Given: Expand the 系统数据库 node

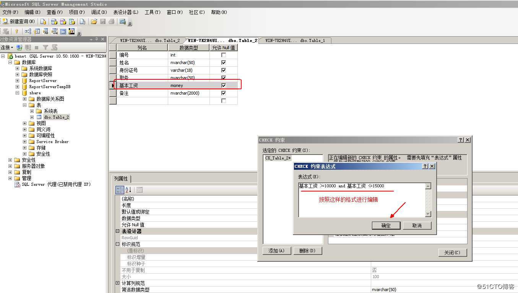Looking at the screenshot, I should (17, 68).
